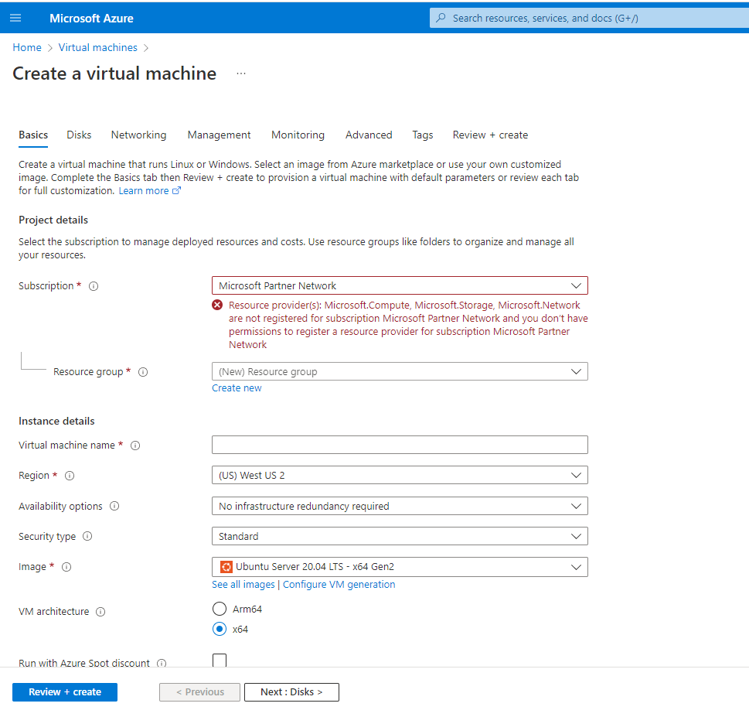Image resolution: width=749 pixels, height=717 pixels.
Task: Click the Resource group info icon
Action: pyautogui.click(x=143, y=372)
